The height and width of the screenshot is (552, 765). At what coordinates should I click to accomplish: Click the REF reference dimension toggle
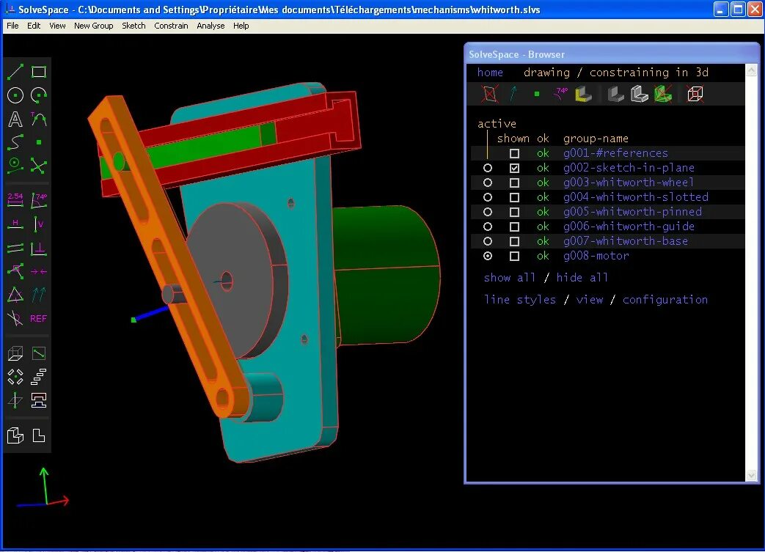click(x=39, y=318)
